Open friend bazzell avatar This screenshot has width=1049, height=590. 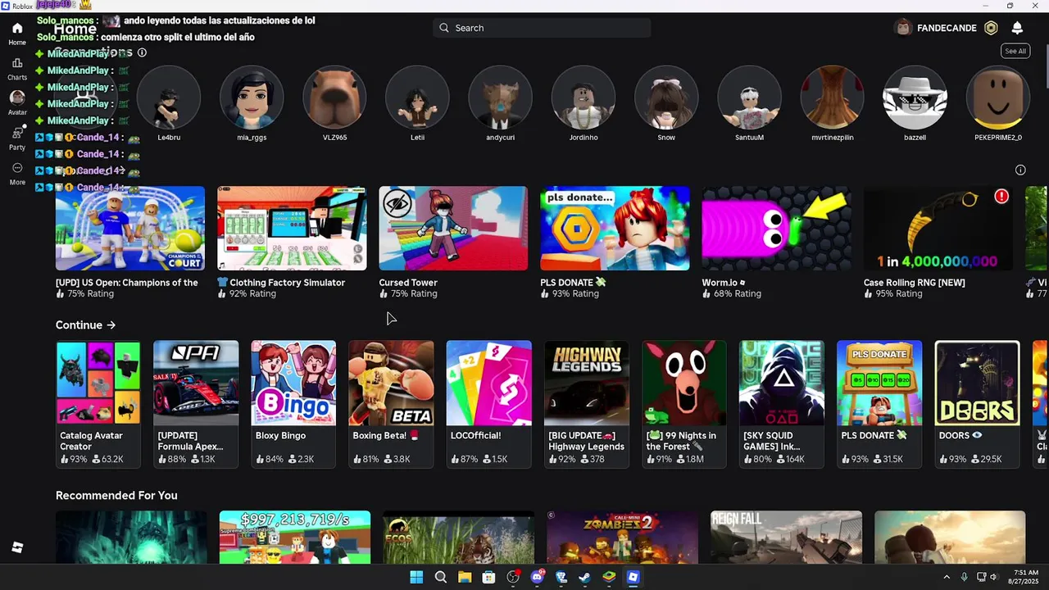click(x=915, y=98)
